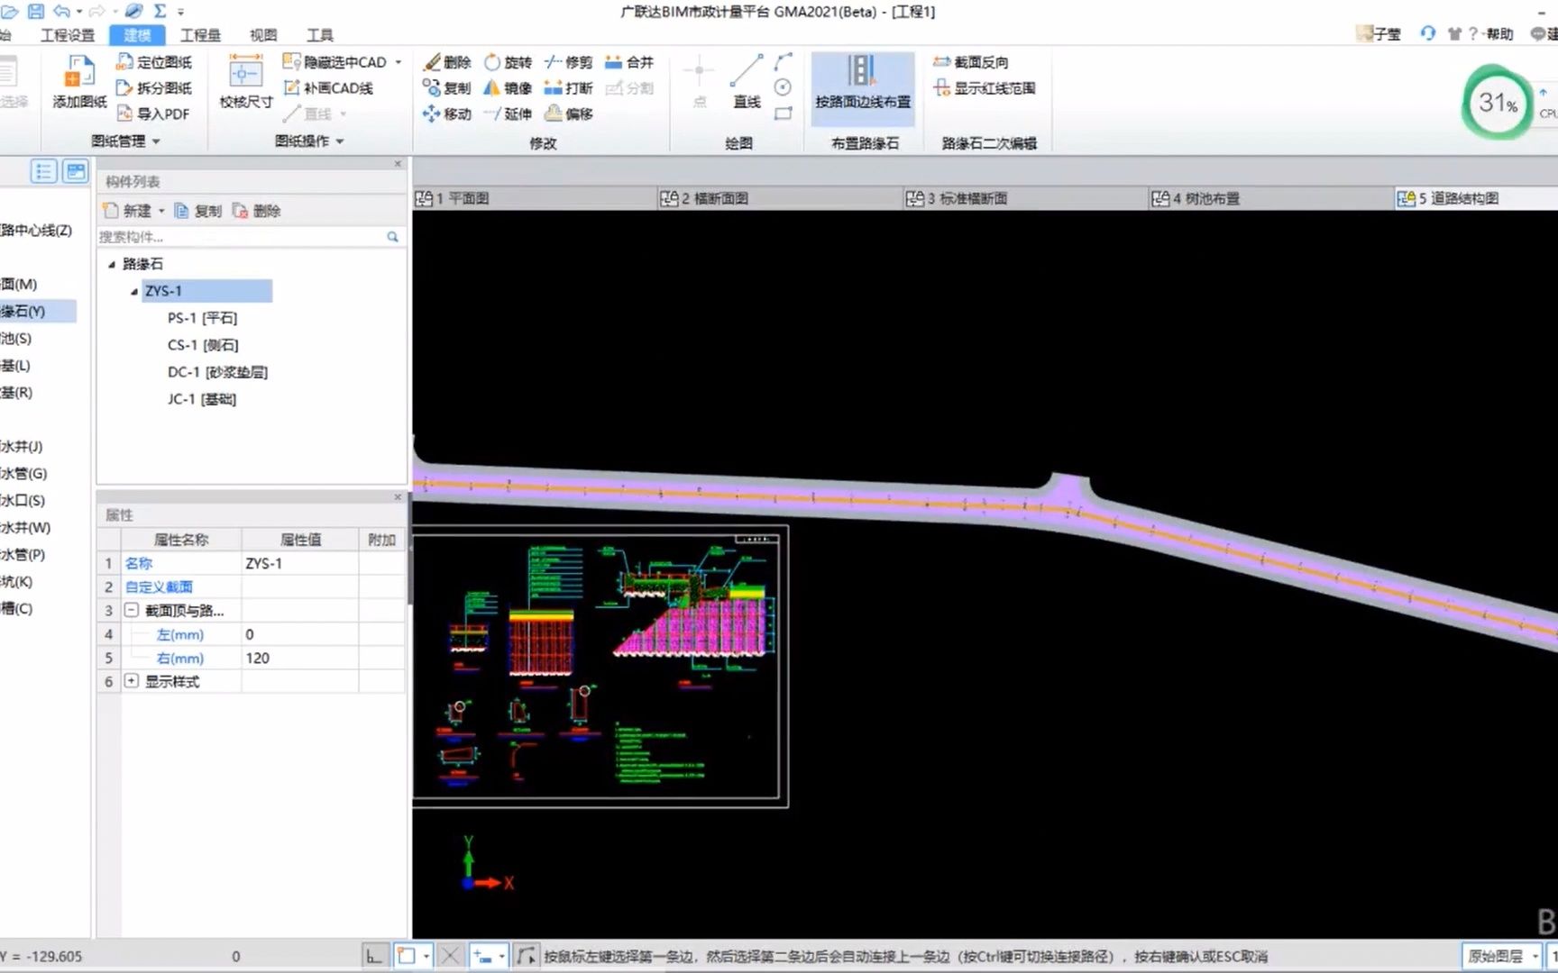Click the 右(mm) value 120 cell

(299, 658)
